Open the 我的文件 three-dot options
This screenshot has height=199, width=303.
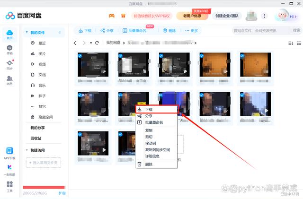click(60, 33)
